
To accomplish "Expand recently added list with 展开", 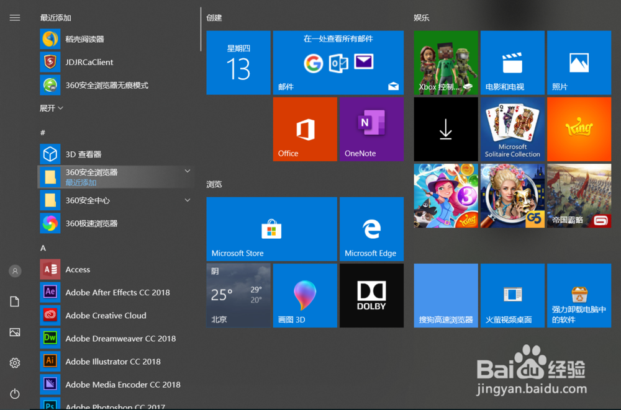I will pyautogui.click(x=52, y=108).
